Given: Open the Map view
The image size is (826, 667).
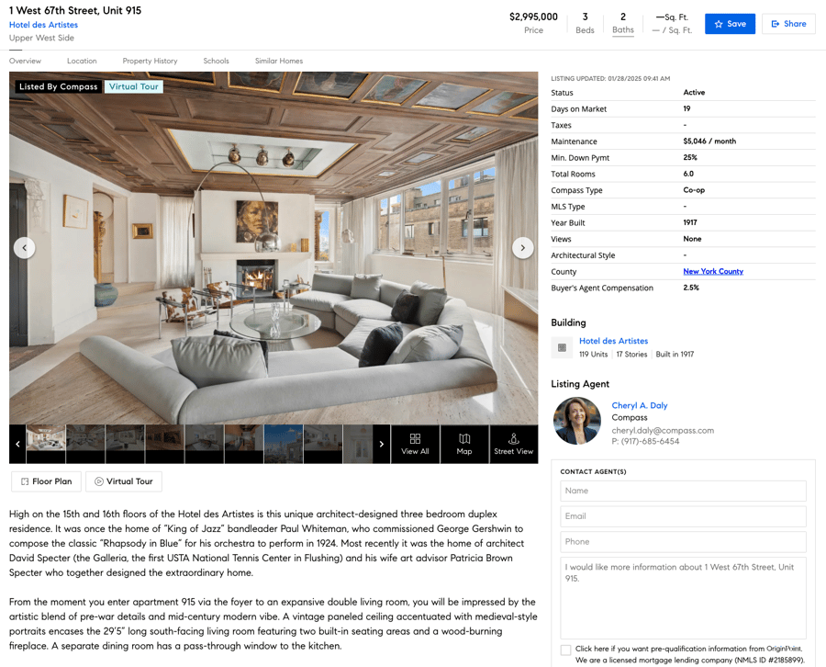Looking at the screenshot, I should 464,444.
